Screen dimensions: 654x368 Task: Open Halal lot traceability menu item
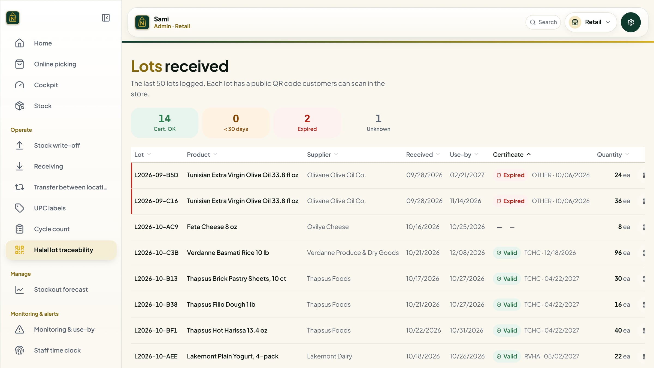(x=61, y=250)
